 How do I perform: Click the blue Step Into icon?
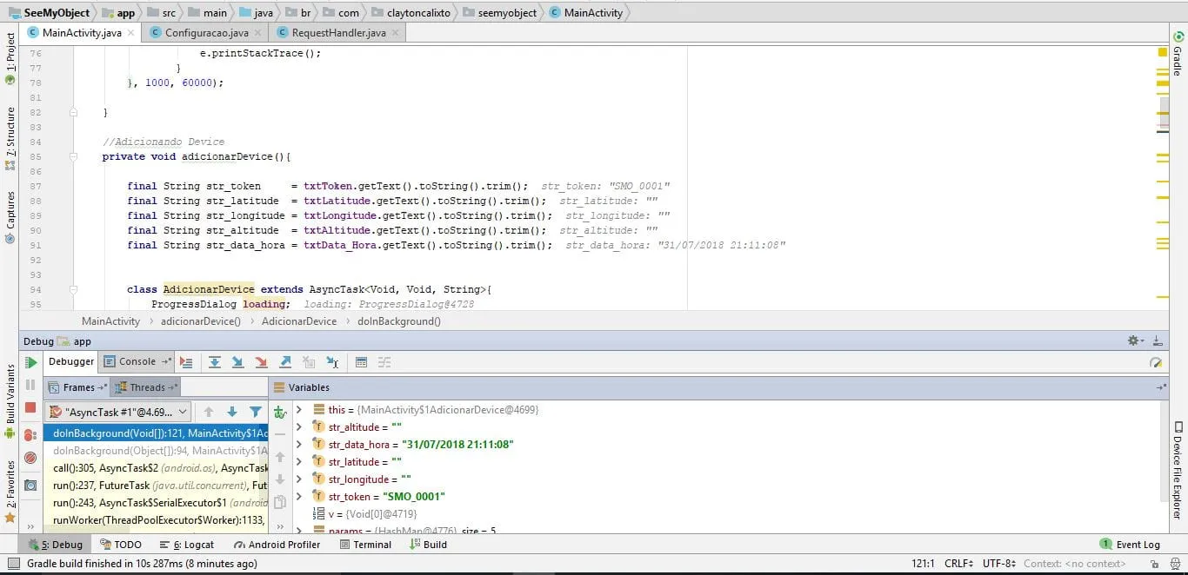[x=237, y=362]
